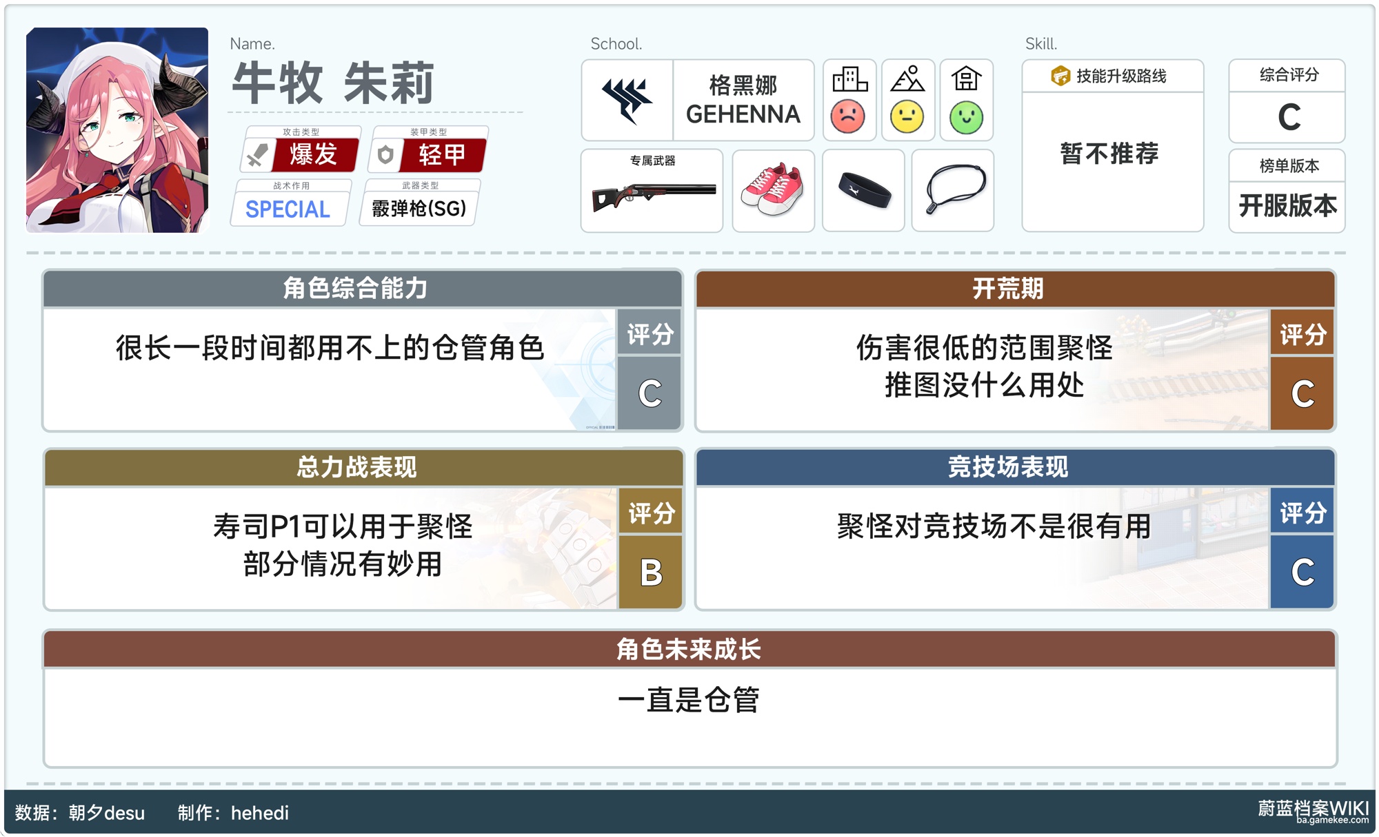The width and height of the screenshot is (1379, 837).
Task: Click the green happy face indoor terrain icon
Action: coord(966,116)
